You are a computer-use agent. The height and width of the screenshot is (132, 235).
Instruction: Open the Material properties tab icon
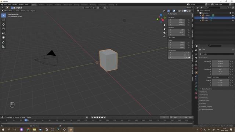[x=196, y=93]
